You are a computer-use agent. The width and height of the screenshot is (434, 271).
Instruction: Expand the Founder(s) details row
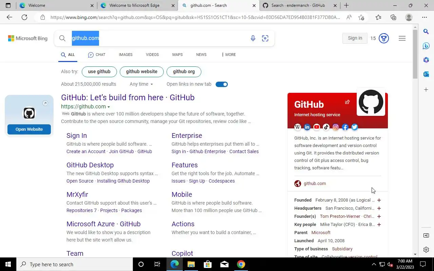coord(379,216)
